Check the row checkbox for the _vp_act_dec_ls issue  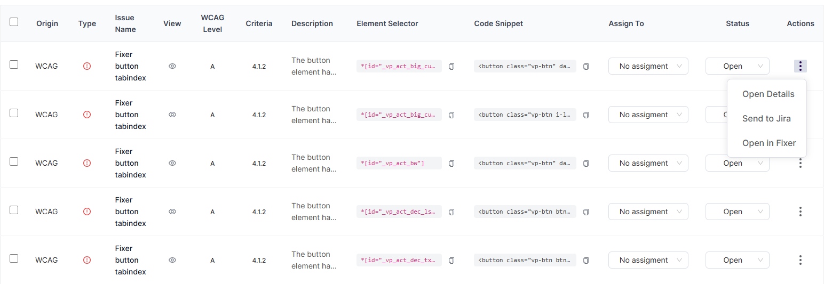click(x=14, y=210)
